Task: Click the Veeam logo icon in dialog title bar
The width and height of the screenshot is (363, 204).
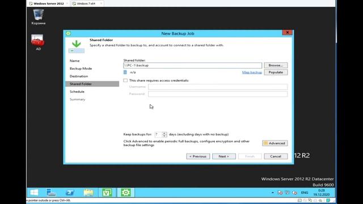Action: pyautogui.click(x=68, y=33)
